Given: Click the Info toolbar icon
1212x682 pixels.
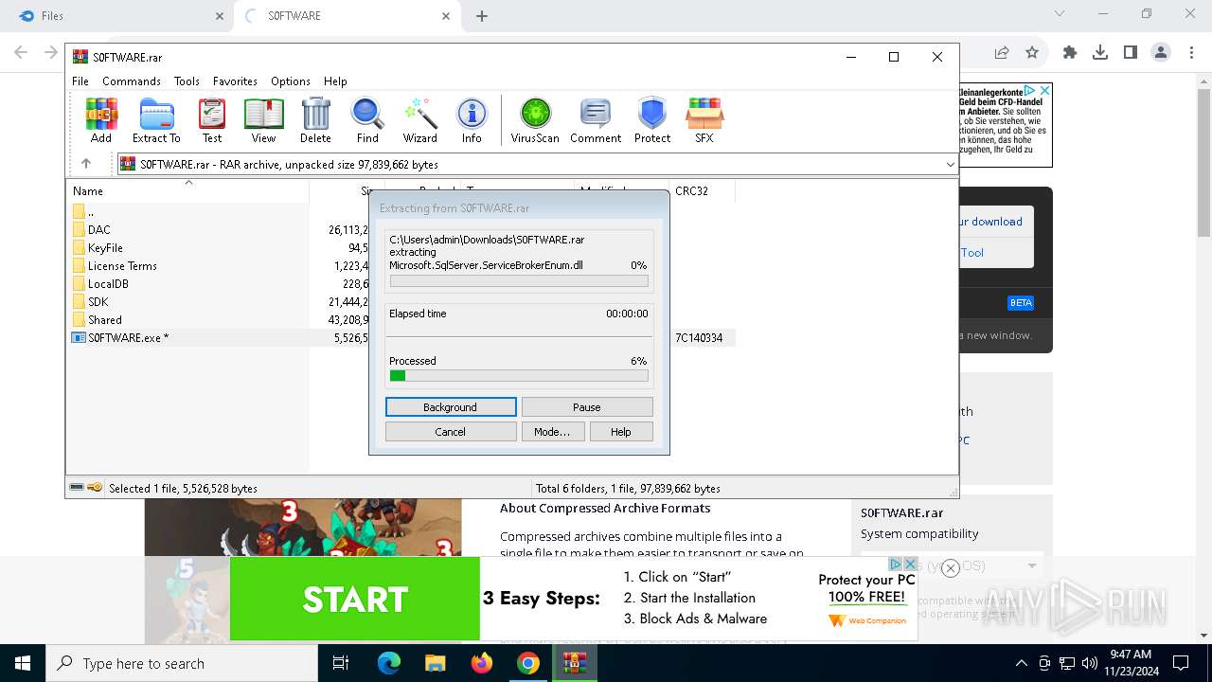Looking at the screenshot, I should coord(472,120).
